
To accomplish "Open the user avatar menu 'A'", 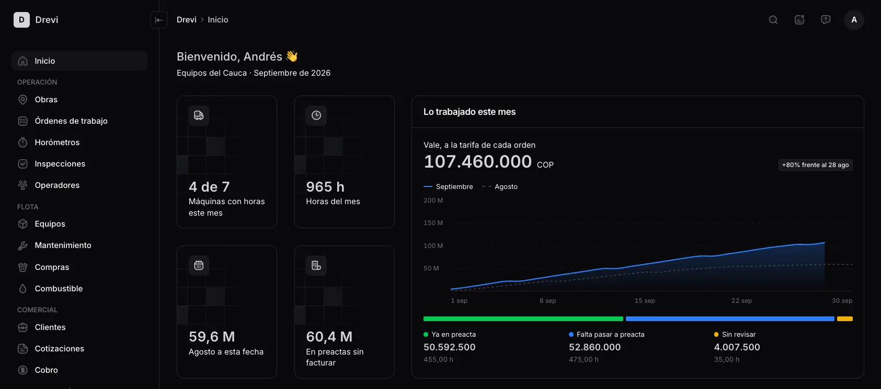I will click(x=854, y=20).
